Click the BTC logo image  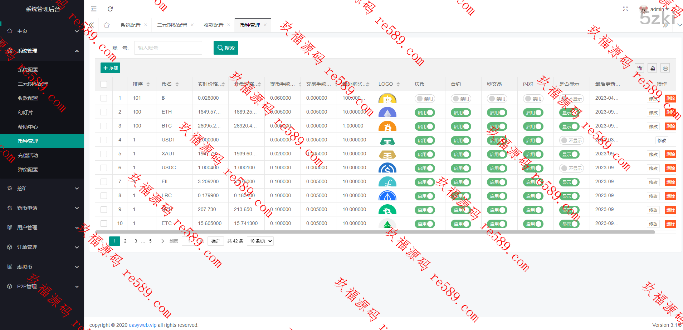pos(387,126)
